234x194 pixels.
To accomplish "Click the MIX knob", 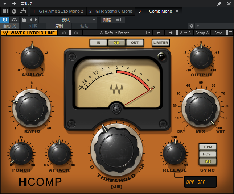I will (x=201, y=108).
